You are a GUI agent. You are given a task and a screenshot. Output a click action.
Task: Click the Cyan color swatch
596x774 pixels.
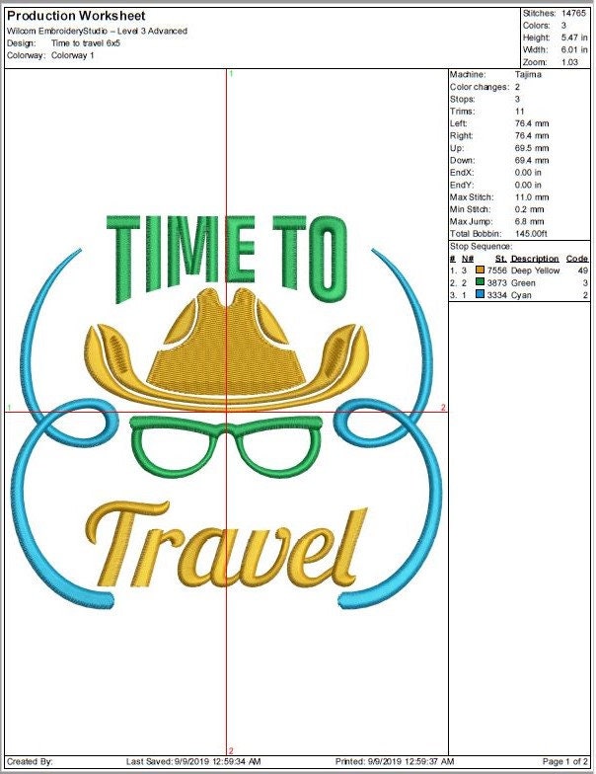click(480, 294)
